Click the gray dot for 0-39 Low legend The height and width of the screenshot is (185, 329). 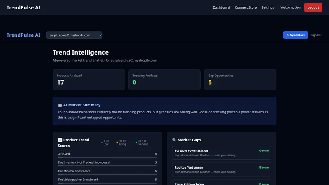pos(102,143)
